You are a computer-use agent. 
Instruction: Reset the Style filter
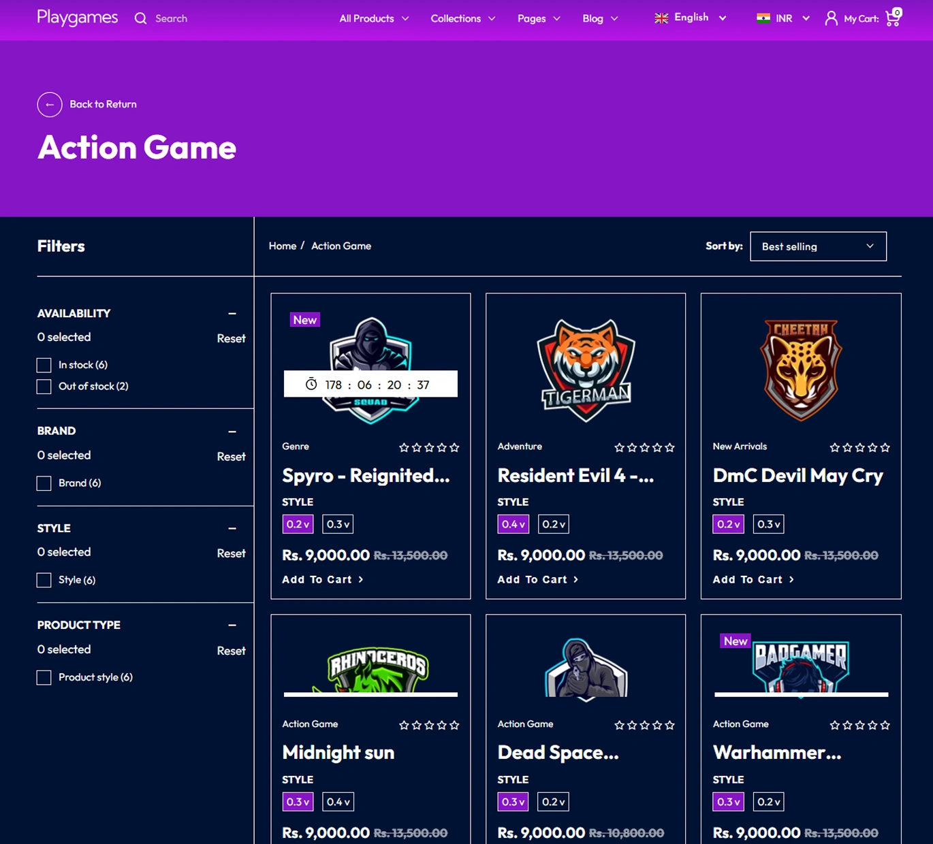tap(231, 553)
